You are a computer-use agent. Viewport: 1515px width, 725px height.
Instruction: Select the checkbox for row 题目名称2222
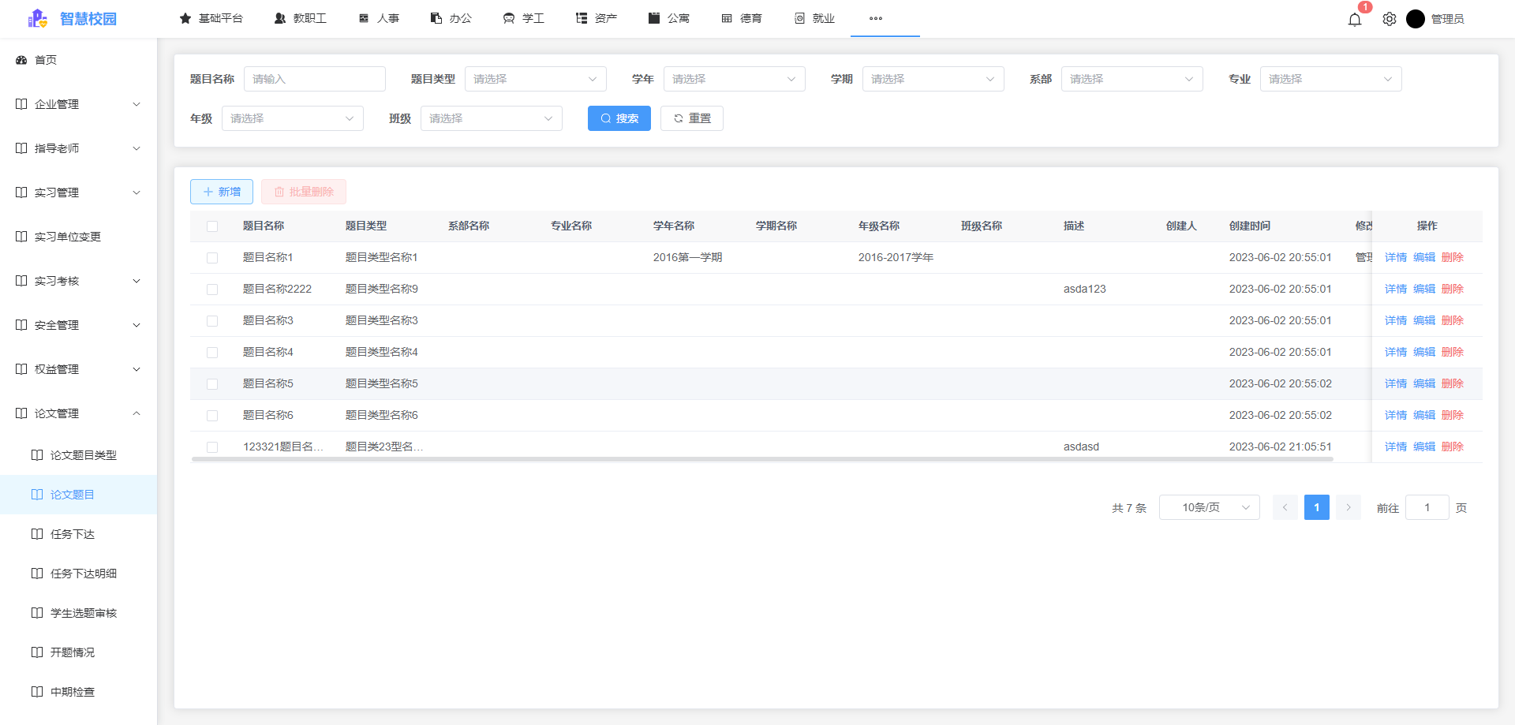coord(212,290)
